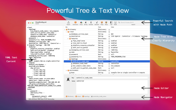
Task: Click the dictionary icon beside the topology tree row
Action: tap(70, 59)
